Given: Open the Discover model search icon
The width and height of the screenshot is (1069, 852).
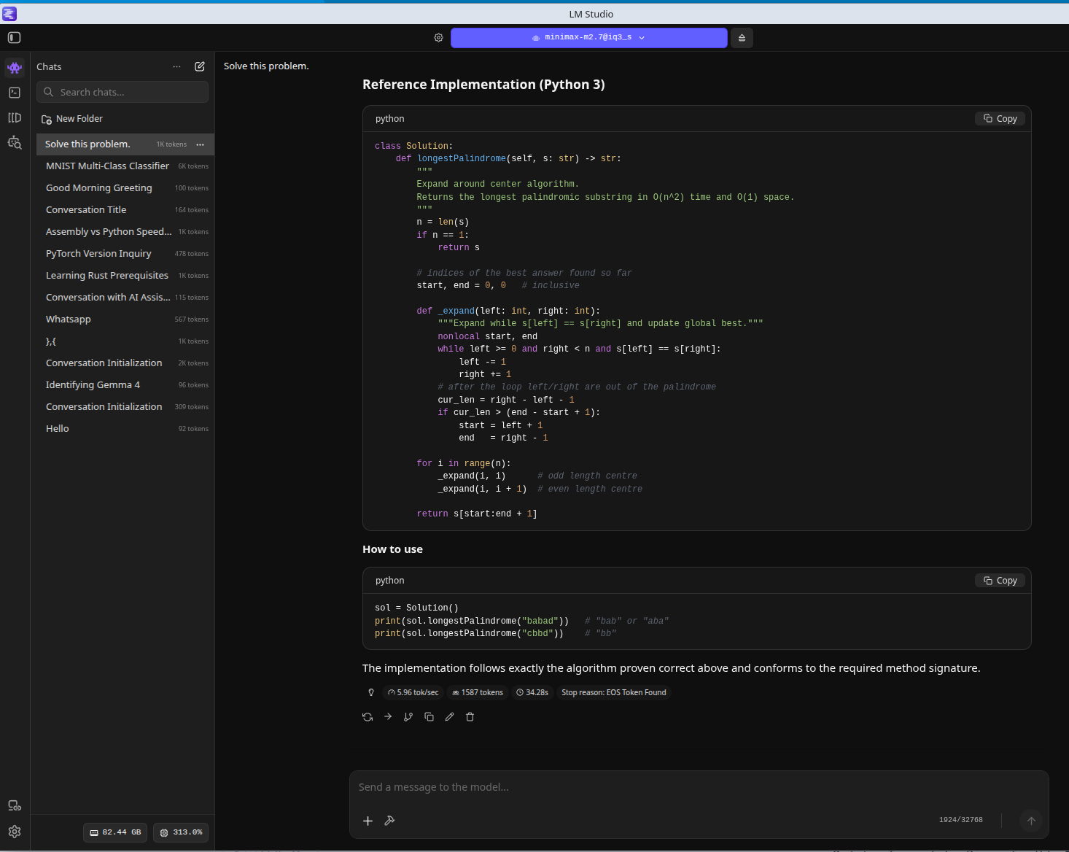Looking at the screenshot, I should [x=15, y=142].
